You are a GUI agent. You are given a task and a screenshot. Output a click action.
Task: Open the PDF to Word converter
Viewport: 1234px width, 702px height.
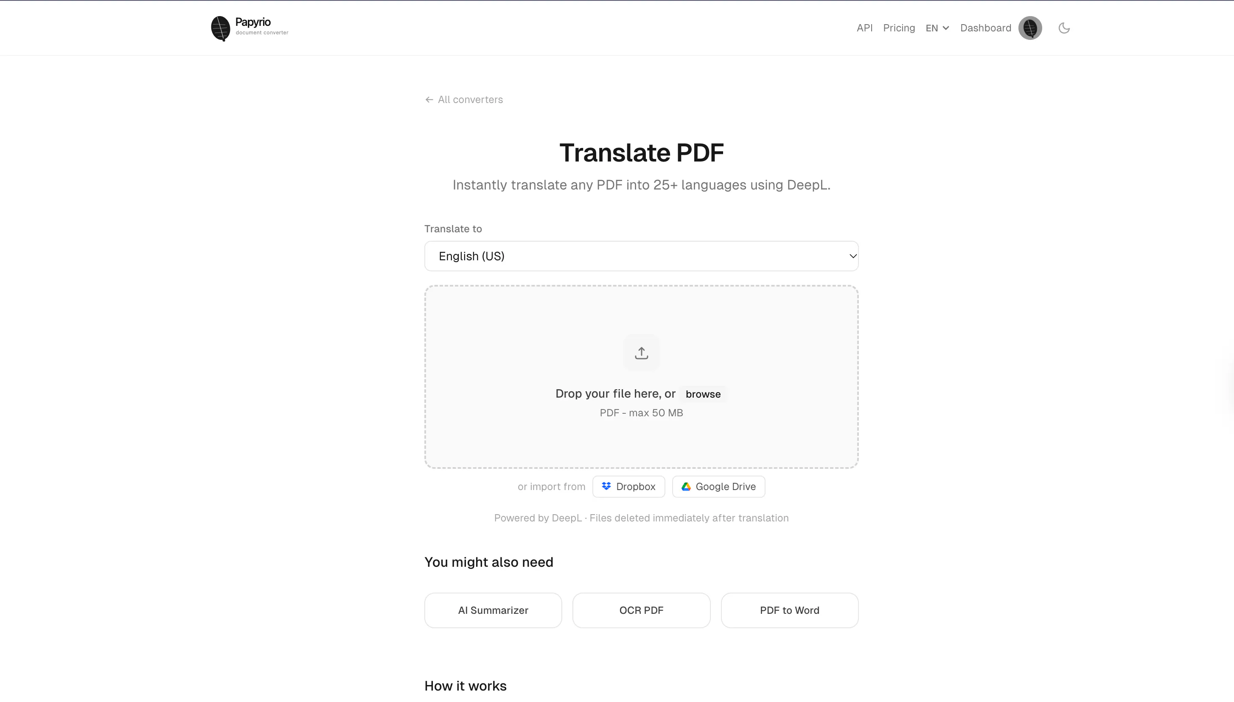click(790, 610)
